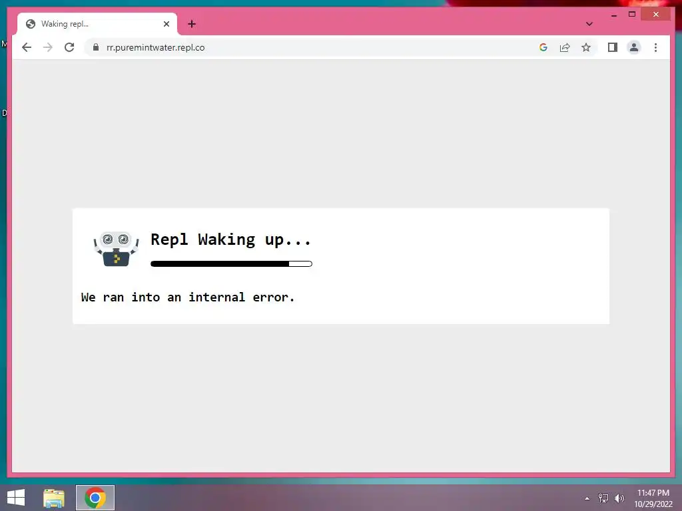Open the Chrome three-dot menu
Image resolution: width=682 pixels, height=511 pixels.
655,47
